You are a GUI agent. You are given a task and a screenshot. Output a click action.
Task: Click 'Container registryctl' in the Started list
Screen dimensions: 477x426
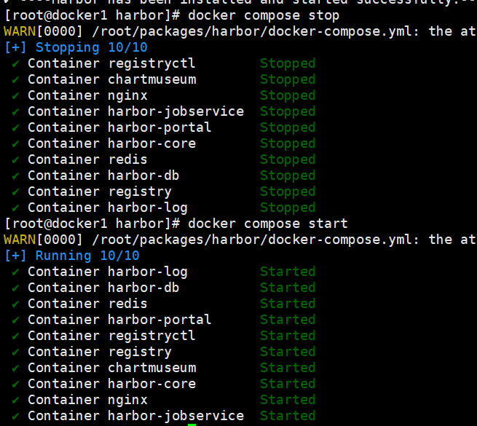point(111,336)
